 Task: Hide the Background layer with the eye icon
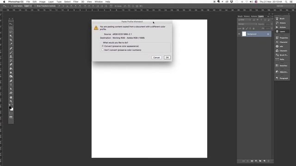(239, 34)
